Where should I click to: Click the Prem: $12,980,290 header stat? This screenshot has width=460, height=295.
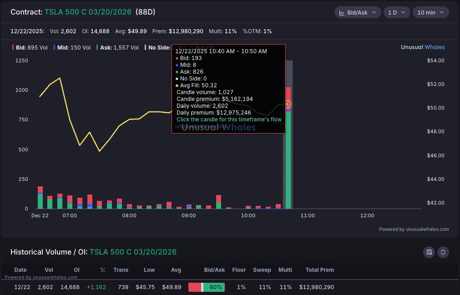tap(178, 31)
